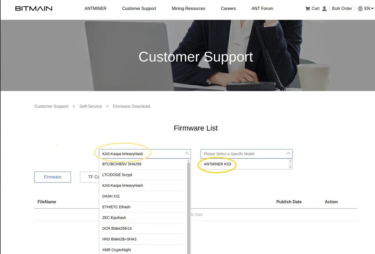Click the algorithm list scrollbar
This screenshot has height=254, width=375.
tap(188, 208)
